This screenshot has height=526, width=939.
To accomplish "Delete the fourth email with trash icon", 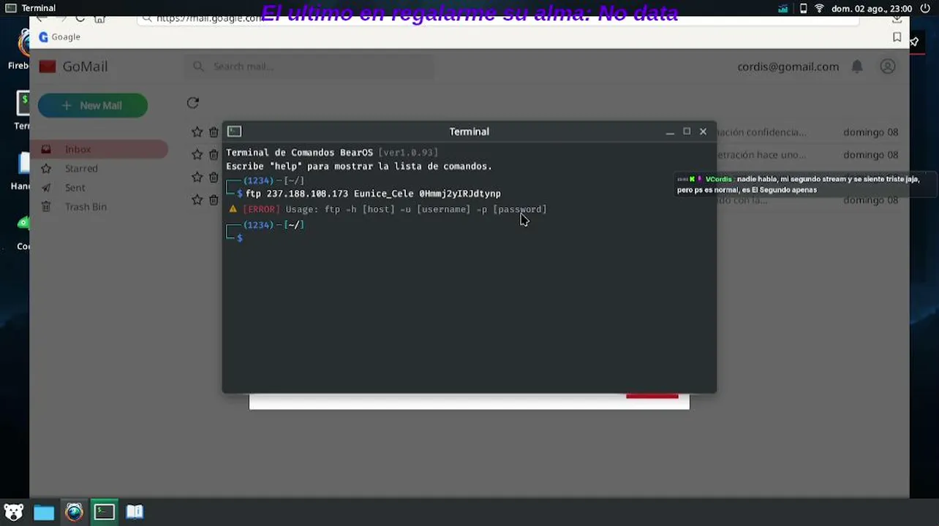I will pos(214,199).
